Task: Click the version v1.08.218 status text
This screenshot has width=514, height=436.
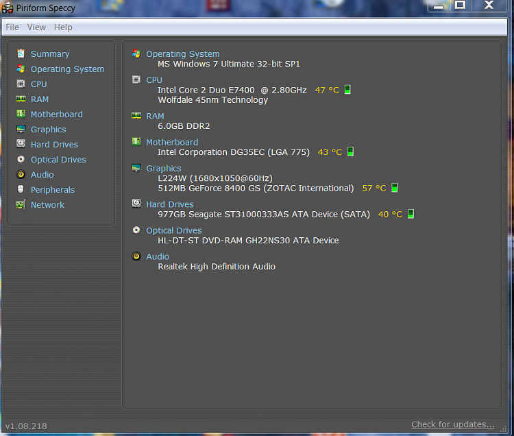Action: (x=26, y=426)
